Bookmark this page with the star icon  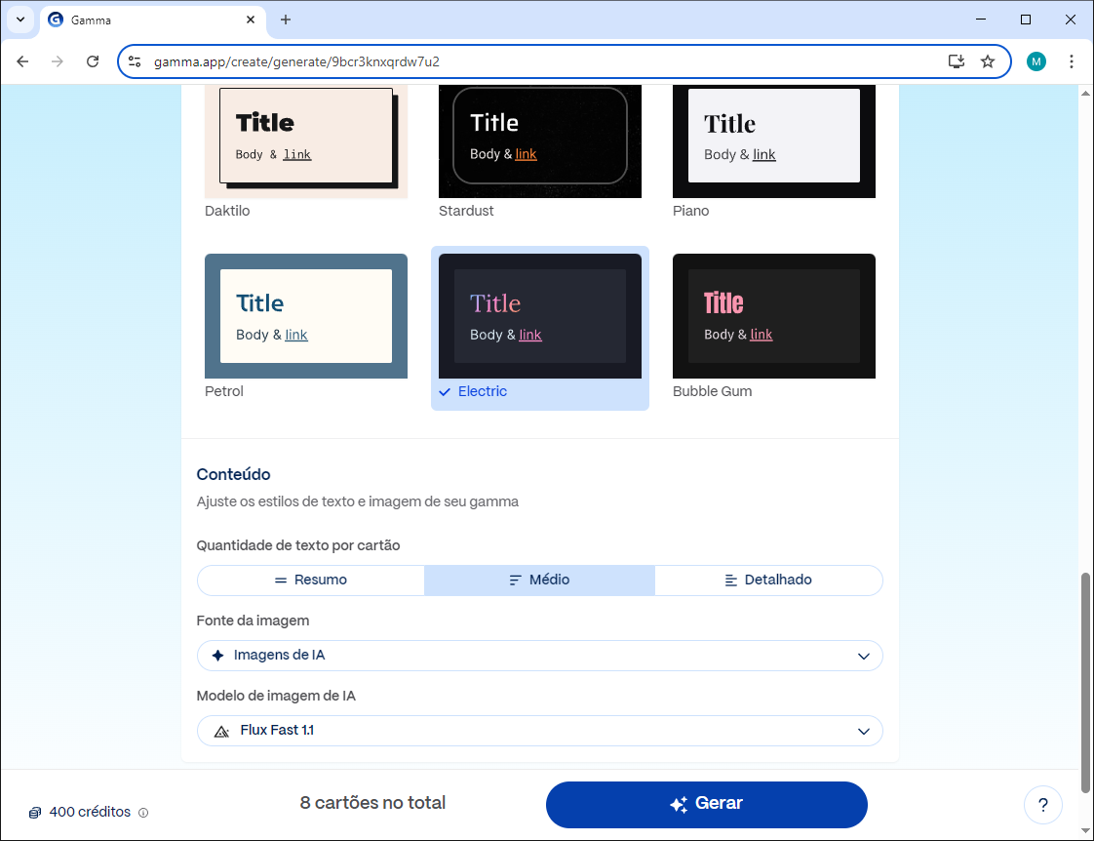988,61
